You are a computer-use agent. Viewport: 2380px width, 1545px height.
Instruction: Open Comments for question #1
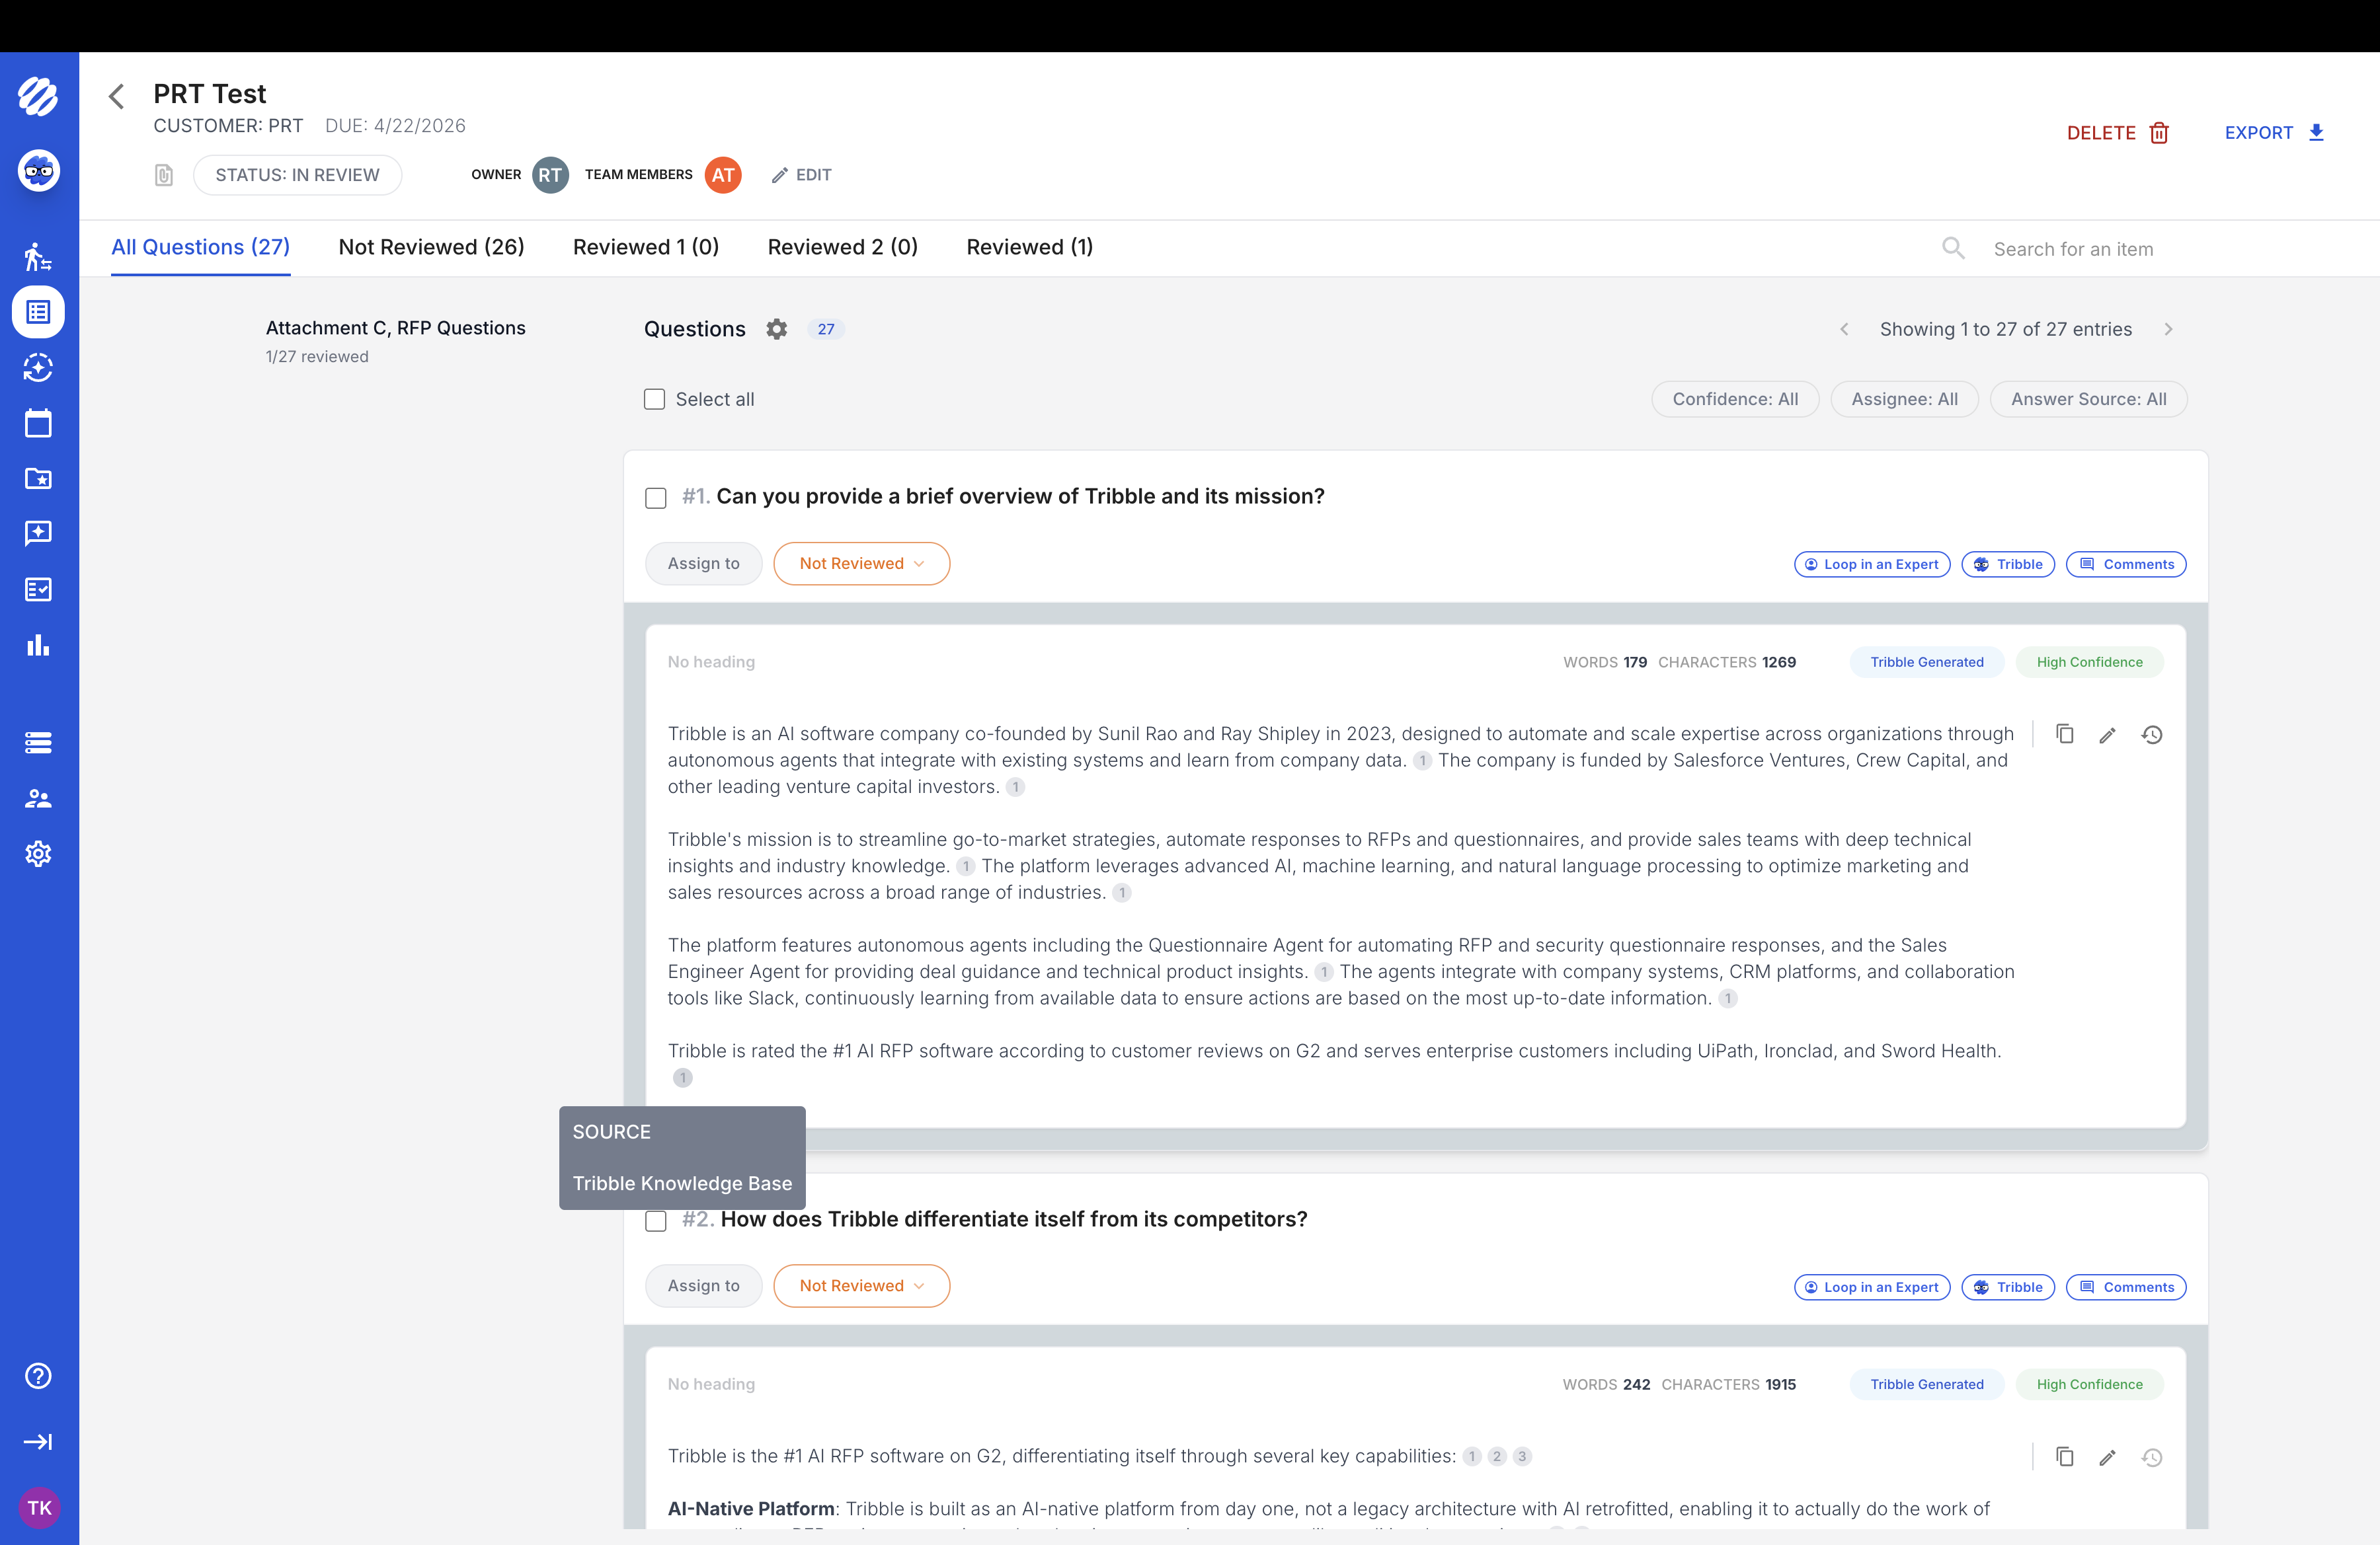(2126, 564)
